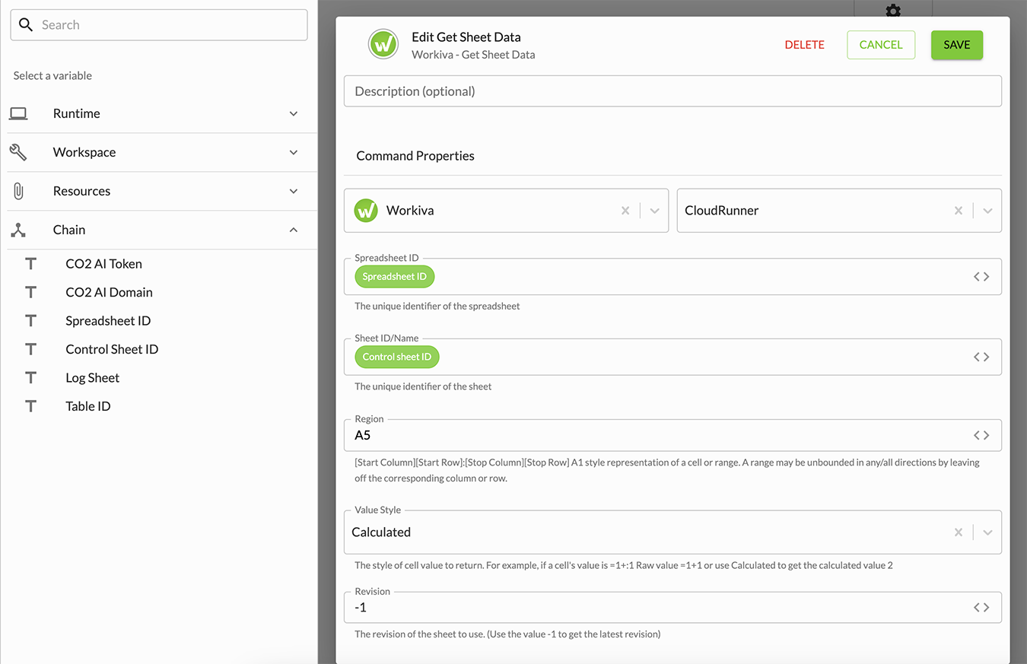Toggle code view for Region field
Viewport: 1027px width, 664px height.
coord(981,436)
